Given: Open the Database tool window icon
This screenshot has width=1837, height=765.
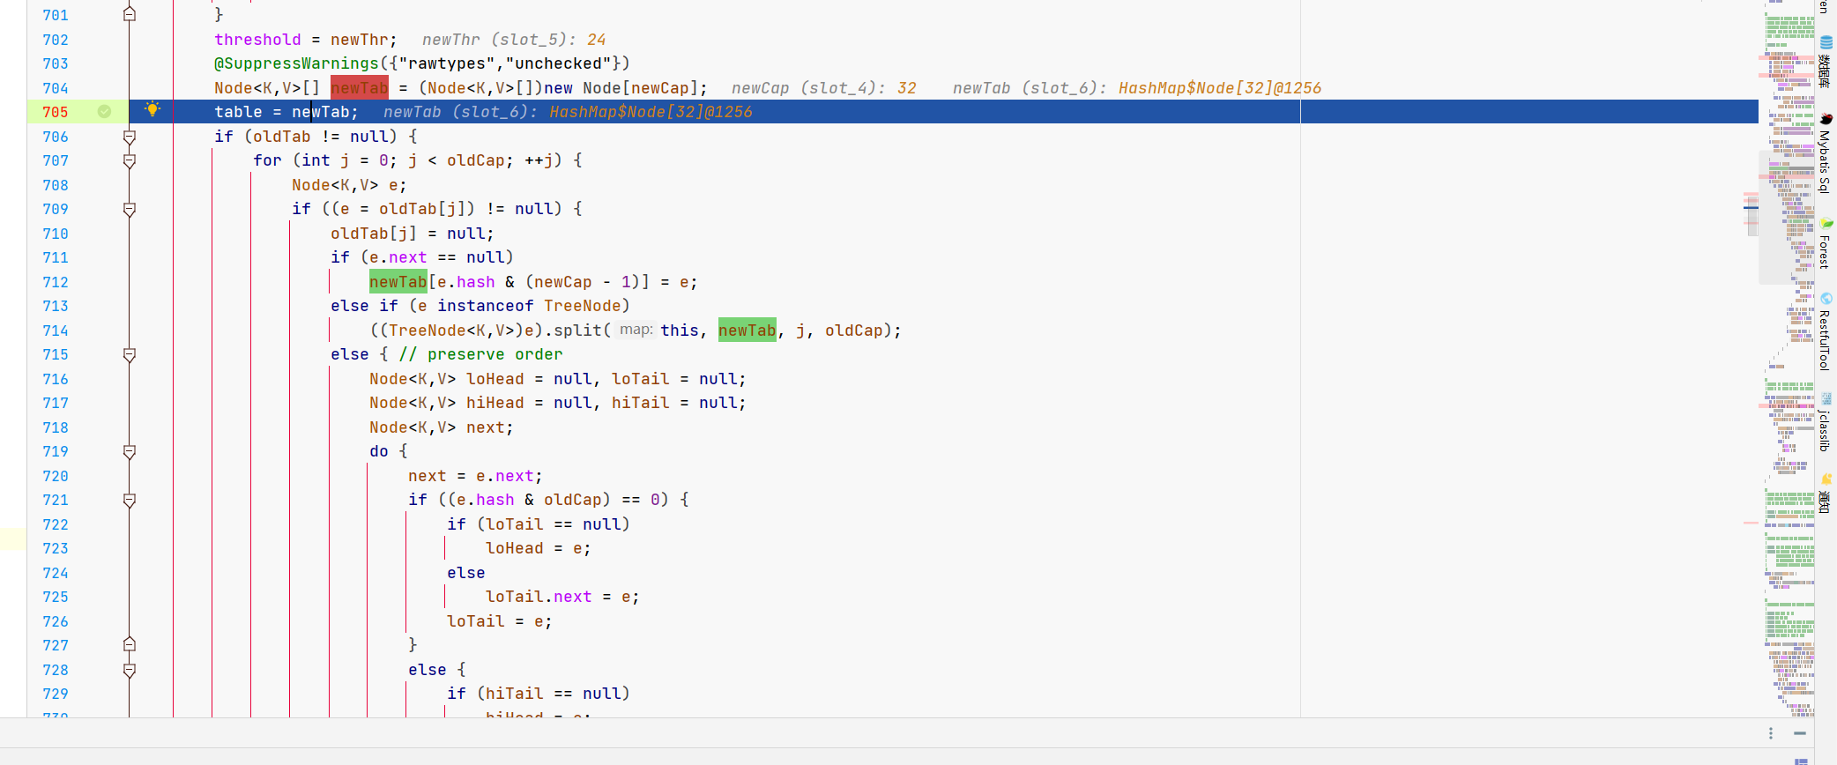Looking at the screenshot, I should [1826, 42].
